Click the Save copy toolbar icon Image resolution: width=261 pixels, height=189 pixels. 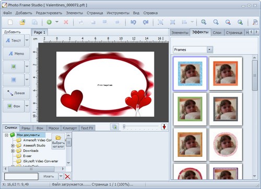pos(34,22)
